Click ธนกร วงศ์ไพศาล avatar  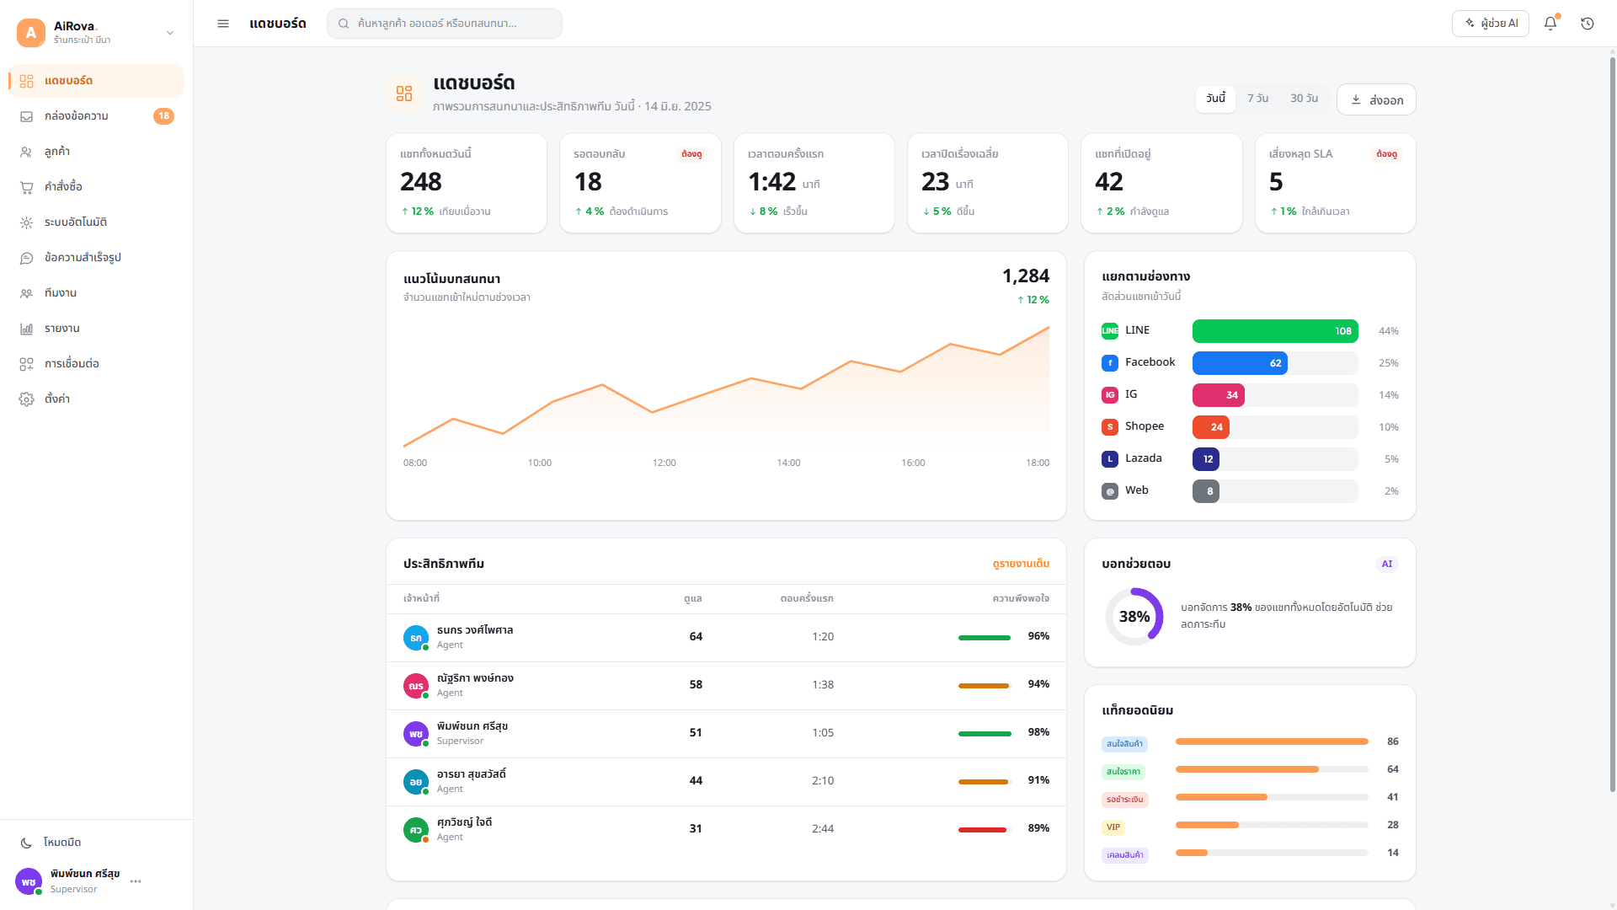[x=416, y=638]
